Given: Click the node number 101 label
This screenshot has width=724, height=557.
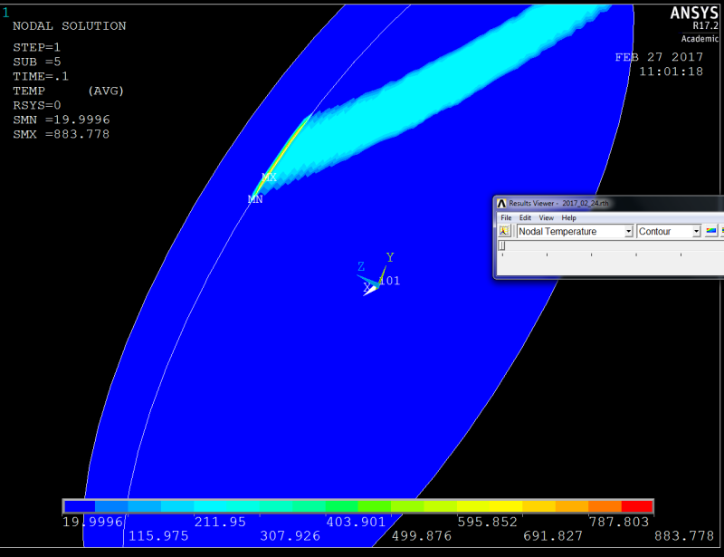Looking at the screenshot, I should pyautogui.click(x=390, y=281).
